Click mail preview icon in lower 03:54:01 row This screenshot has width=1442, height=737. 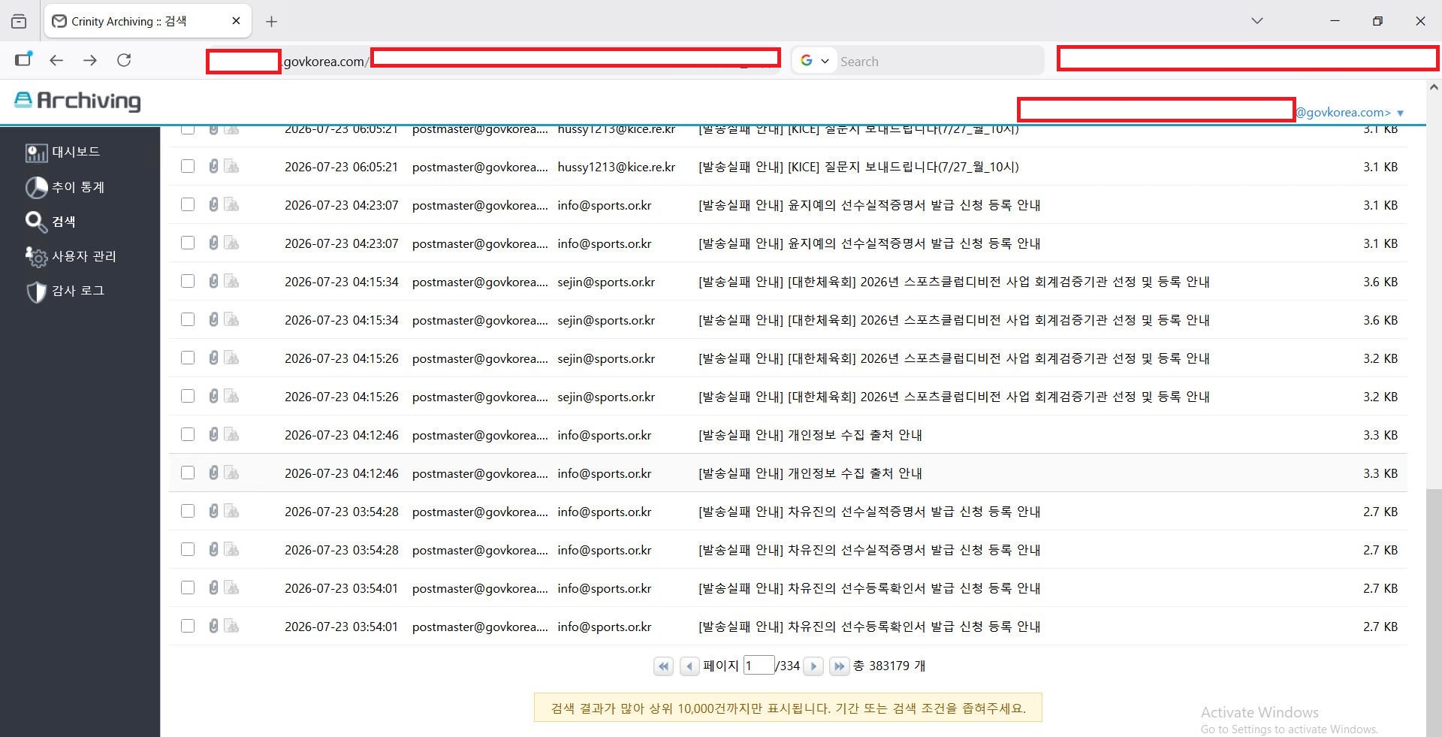(x=231, y=626)
